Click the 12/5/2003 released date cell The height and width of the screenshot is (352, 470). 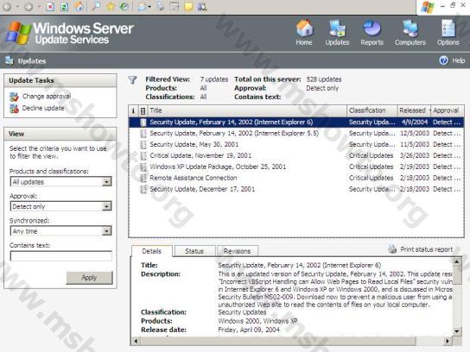[x=415, y=133]
